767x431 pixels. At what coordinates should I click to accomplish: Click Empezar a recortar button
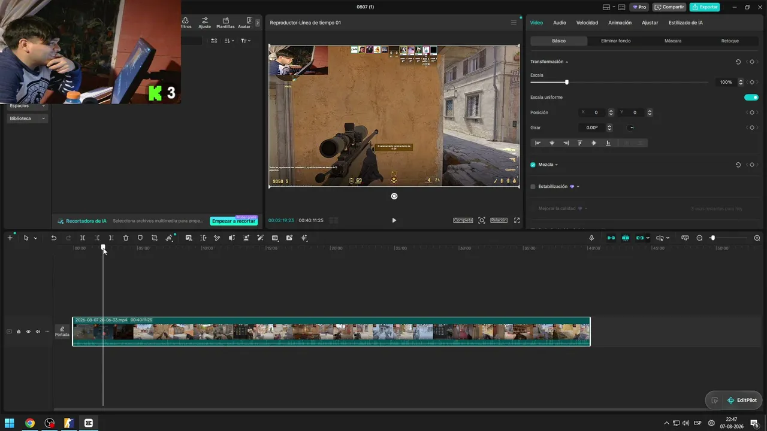pos(234,221)
